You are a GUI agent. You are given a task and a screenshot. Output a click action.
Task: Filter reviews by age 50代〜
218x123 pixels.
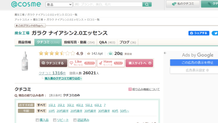[125, 111]
